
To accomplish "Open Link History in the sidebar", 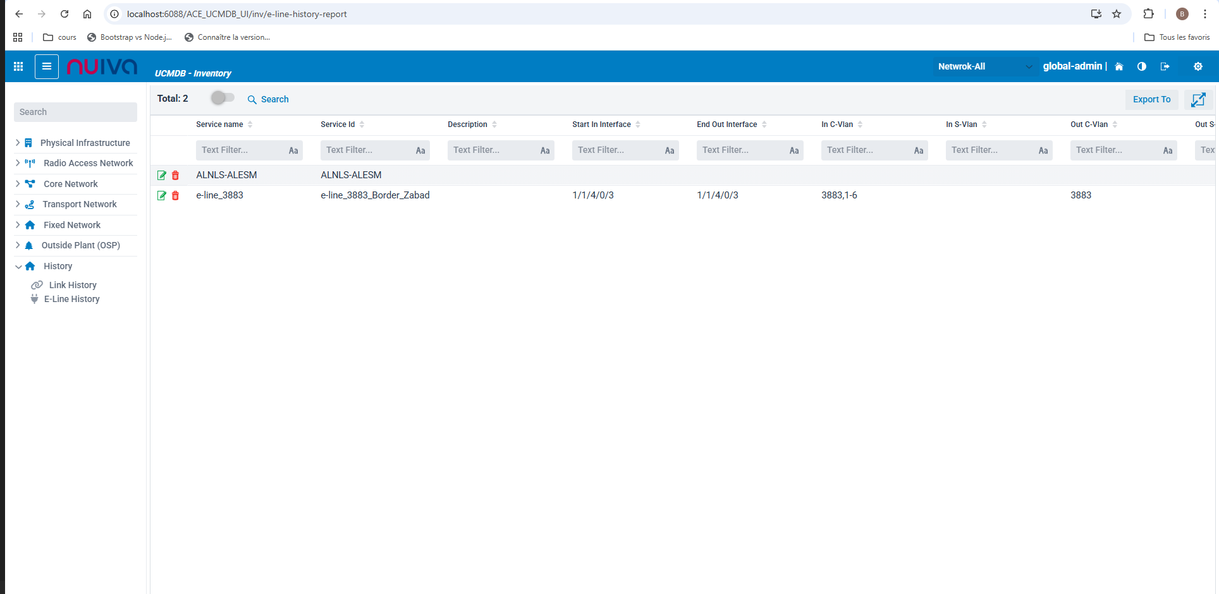I will [73, 285].
